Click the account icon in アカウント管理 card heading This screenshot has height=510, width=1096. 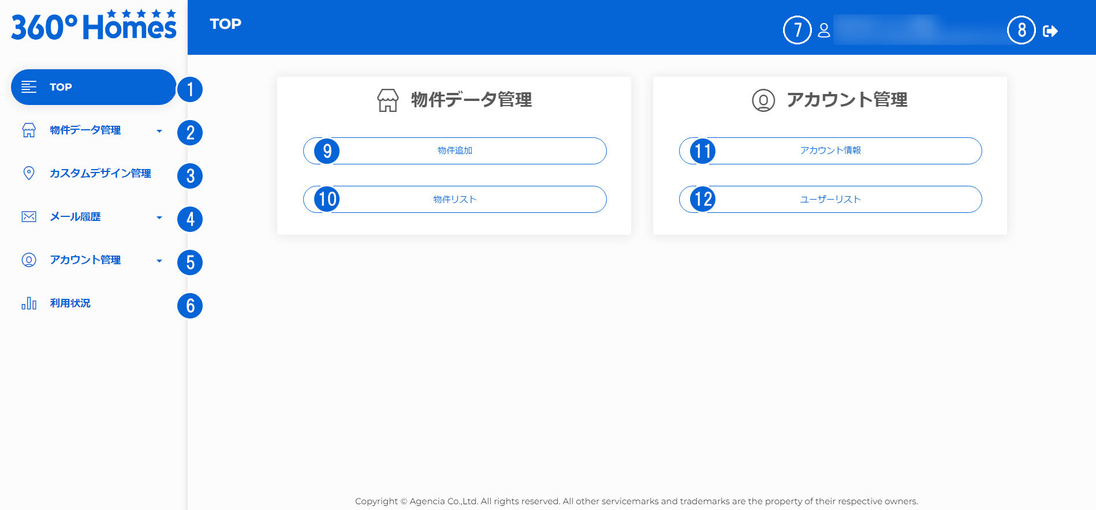coord(763,100)
